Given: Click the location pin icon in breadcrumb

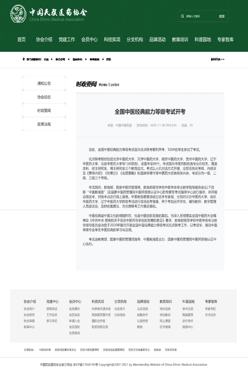Looking at the screenshot, I should point(23,59).
